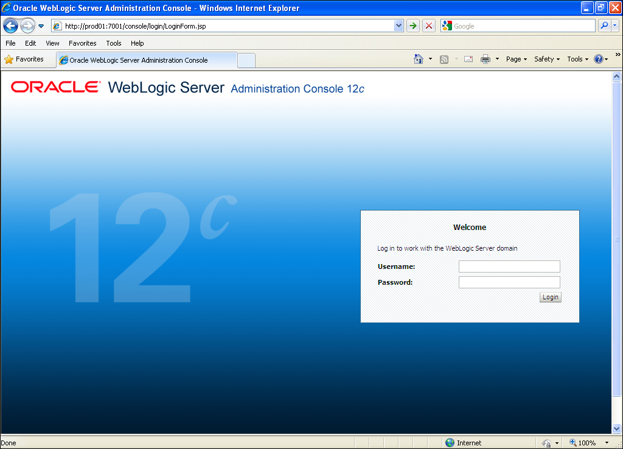The height and width of the screenshot is (449, 623).
Task: Click the Internet zone globe icon
Action: [450, 443]
